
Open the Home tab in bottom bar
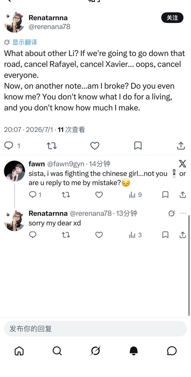pyautogui.click(x=19, y=351)
